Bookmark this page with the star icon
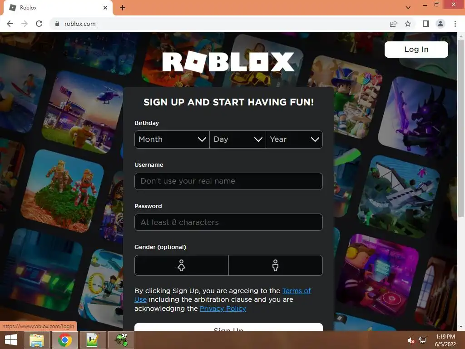The width and height of the screenshot is (465, 349). [408, 24]
